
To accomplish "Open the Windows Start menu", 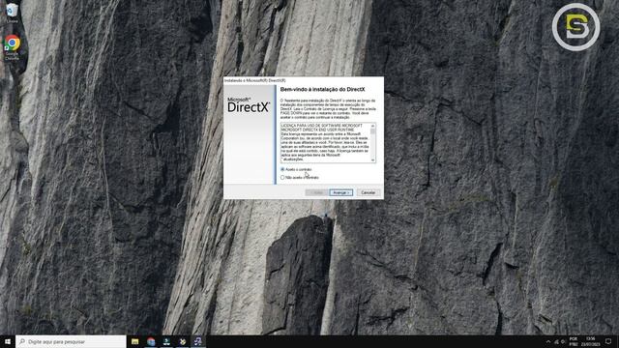I will click(x=8, y=341).
